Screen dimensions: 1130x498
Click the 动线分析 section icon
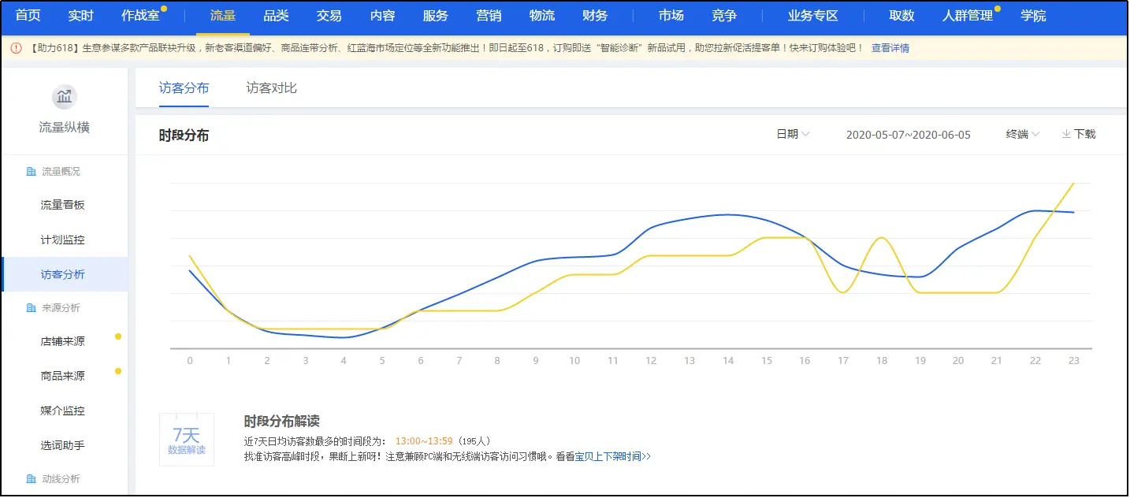(x=31, y=479)
